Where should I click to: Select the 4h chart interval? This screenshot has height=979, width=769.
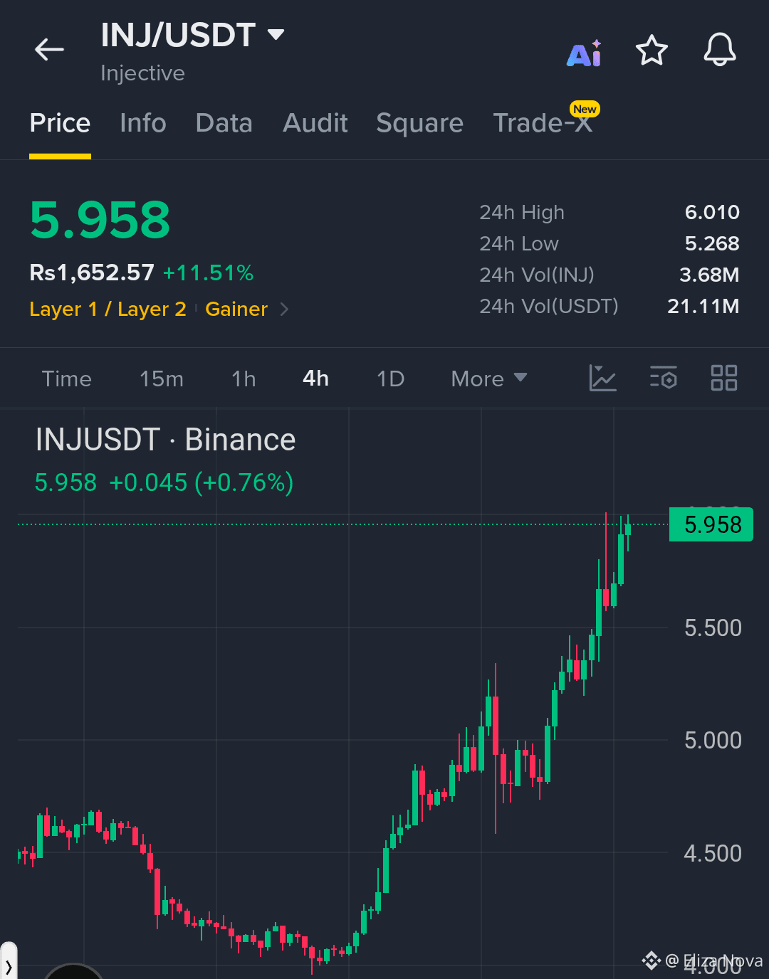pyautogui.click(x=315, y=379)
